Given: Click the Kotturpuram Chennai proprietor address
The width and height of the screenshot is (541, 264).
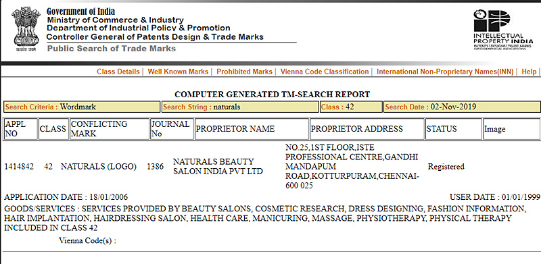Looking at the screenshot, I should (x=352, y=167).
